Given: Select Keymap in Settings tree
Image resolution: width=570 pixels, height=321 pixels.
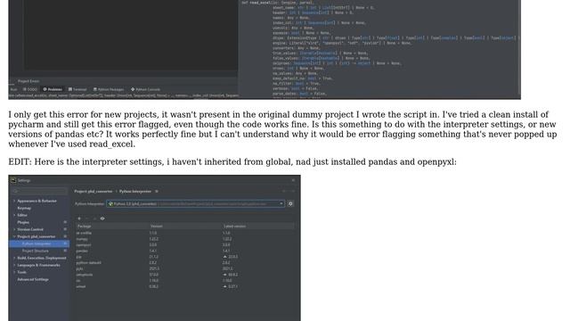Looking at the screenshot, I should 24,208.
